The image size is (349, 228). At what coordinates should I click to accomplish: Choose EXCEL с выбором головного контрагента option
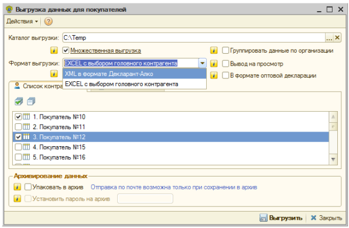(135, 84)
